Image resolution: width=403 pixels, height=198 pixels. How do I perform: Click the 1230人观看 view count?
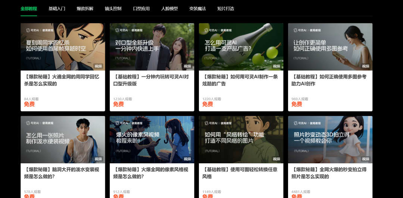(123, 99)
